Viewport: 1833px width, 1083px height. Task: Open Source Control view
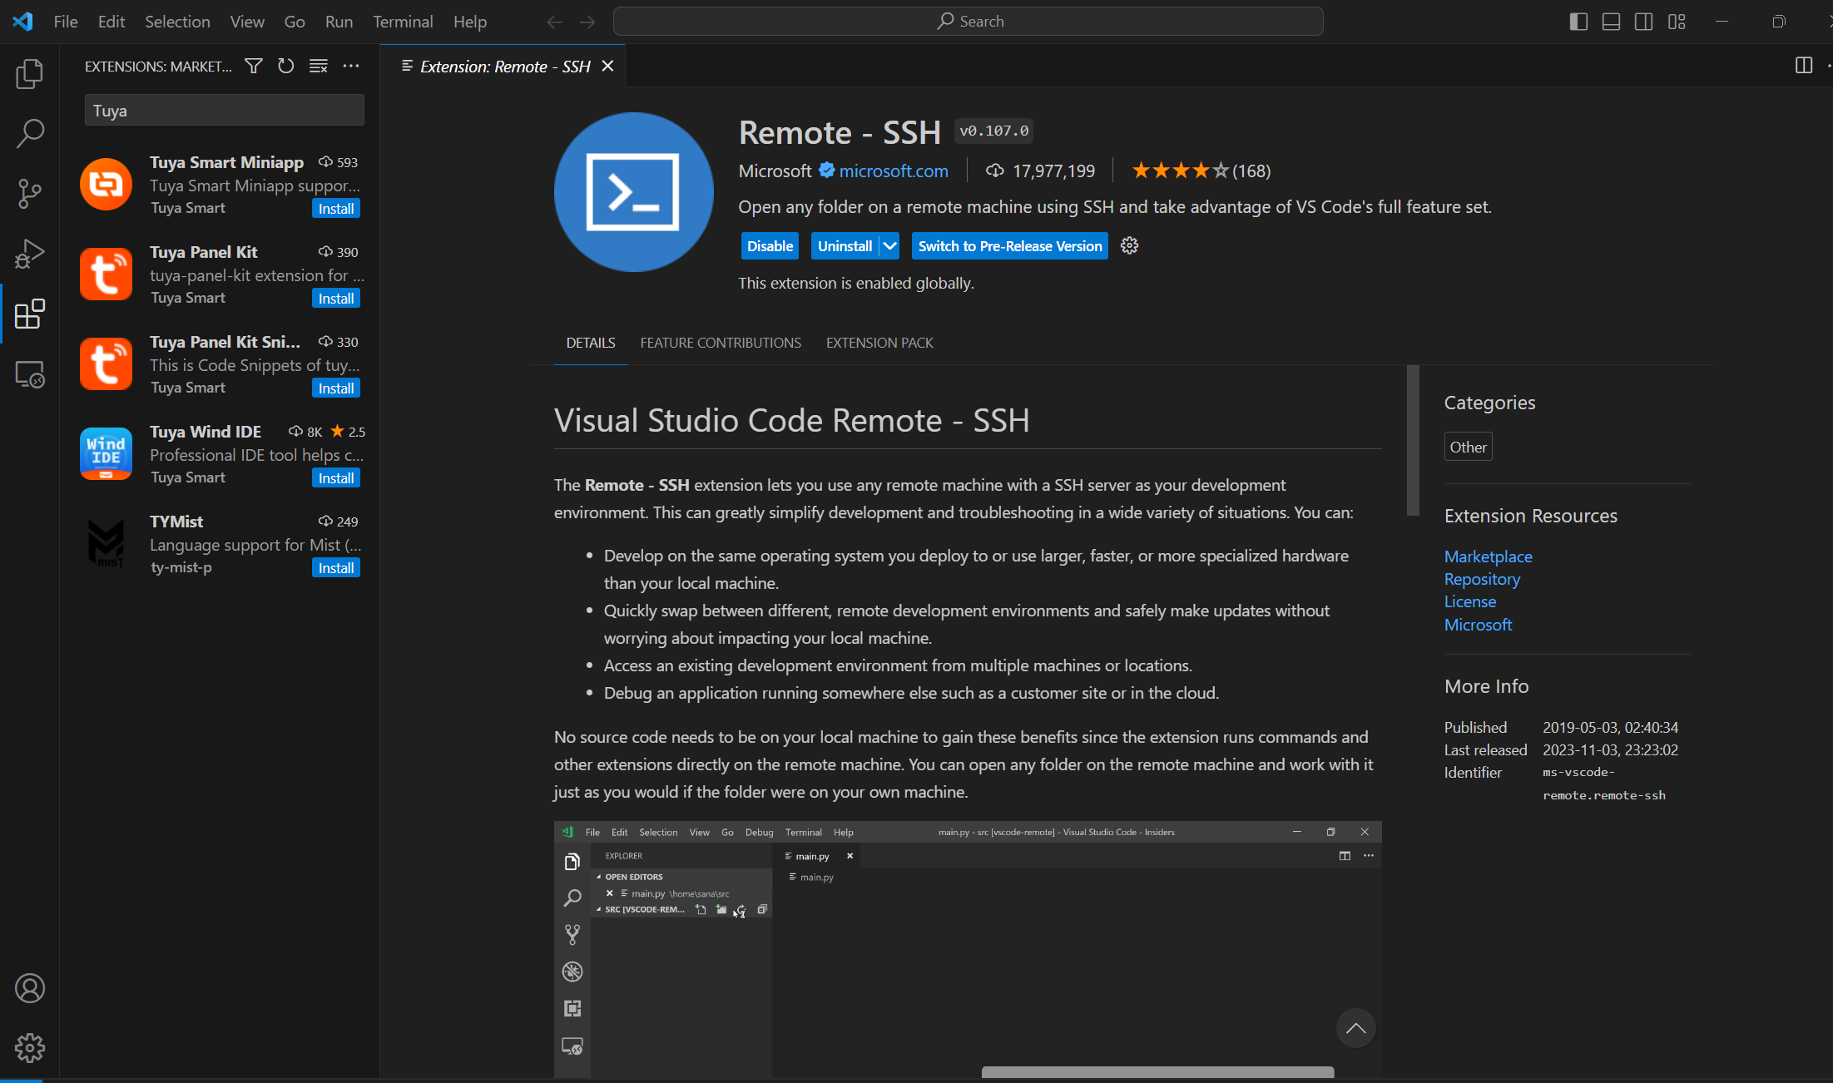pos(30,193)
